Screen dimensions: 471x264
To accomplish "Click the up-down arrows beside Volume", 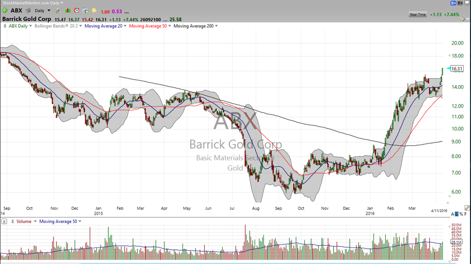I will coord(13,221).
